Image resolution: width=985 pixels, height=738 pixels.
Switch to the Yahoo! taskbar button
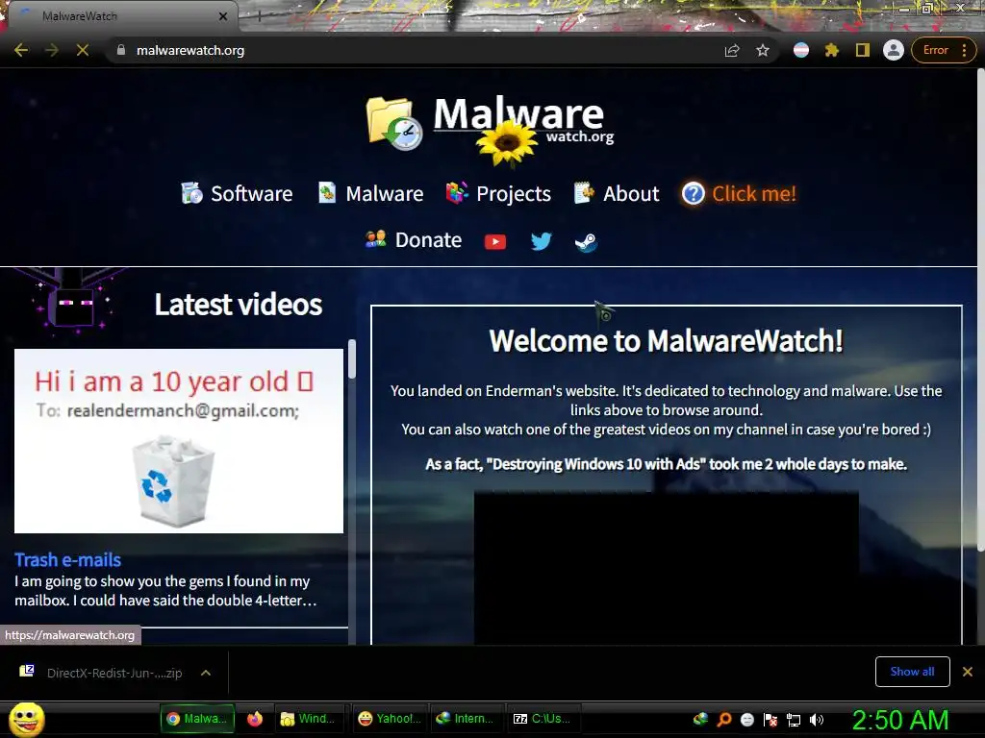coord(390,719)
